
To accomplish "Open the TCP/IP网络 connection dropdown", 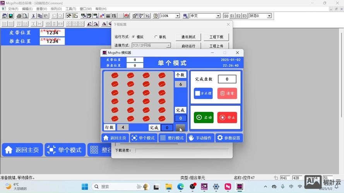I will click(x=168, y=46).
